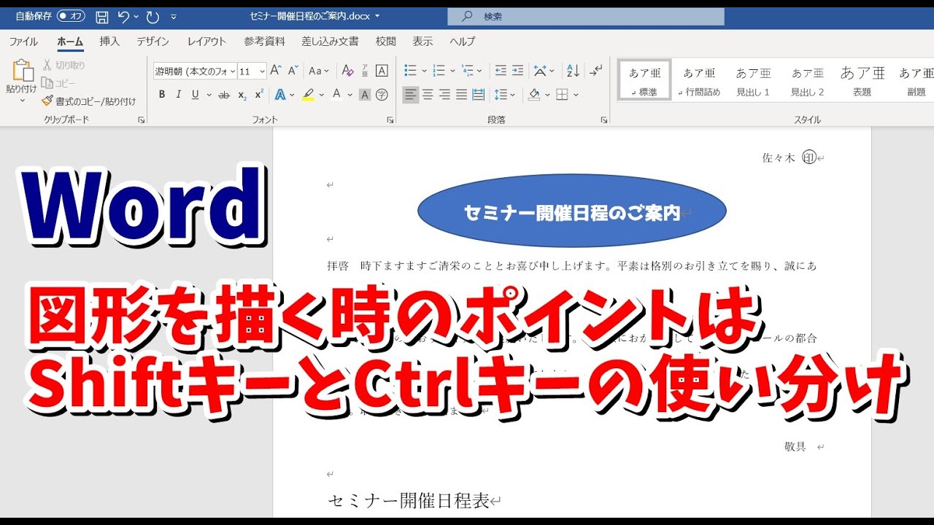Open the clipboard group dialog launcher
Viewport: 934px width, 525px height.
pyautogui.click(x=141, y=120)
